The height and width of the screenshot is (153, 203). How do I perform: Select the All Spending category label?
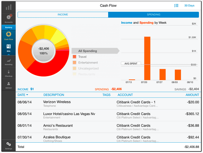click(x=88, y=51)
